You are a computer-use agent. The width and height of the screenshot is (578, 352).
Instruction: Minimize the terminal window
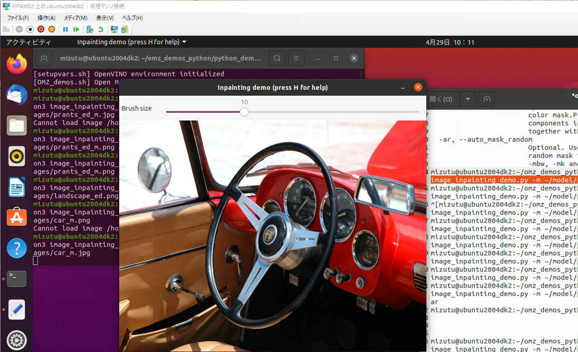point(317,58)
